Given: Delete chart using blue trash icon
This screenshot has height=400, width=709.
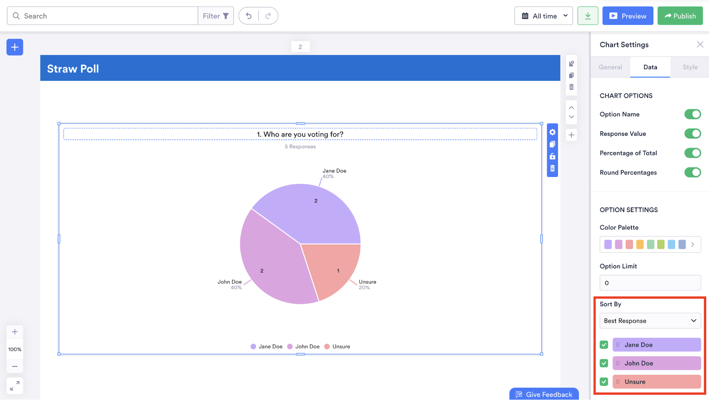Looking at the screenshot, I should (552, 168).
